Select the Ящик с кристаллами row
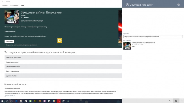The height and width of the screenshot is (103, 184). click(x=63, y=71)
